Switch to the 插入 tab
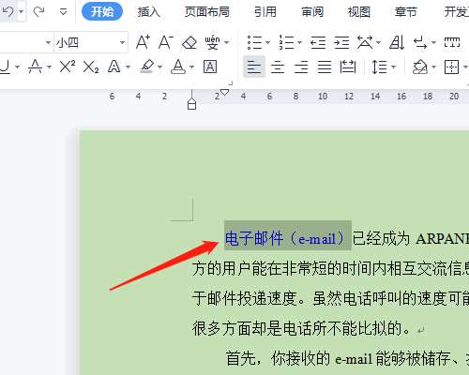469x375 pixels. [149, 12]
